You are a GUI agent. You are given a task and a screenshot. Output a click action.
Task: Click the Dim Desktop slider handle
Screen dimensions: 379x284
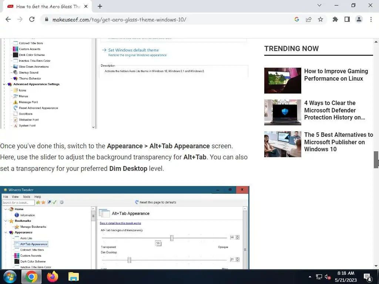[x=129, y=260]
